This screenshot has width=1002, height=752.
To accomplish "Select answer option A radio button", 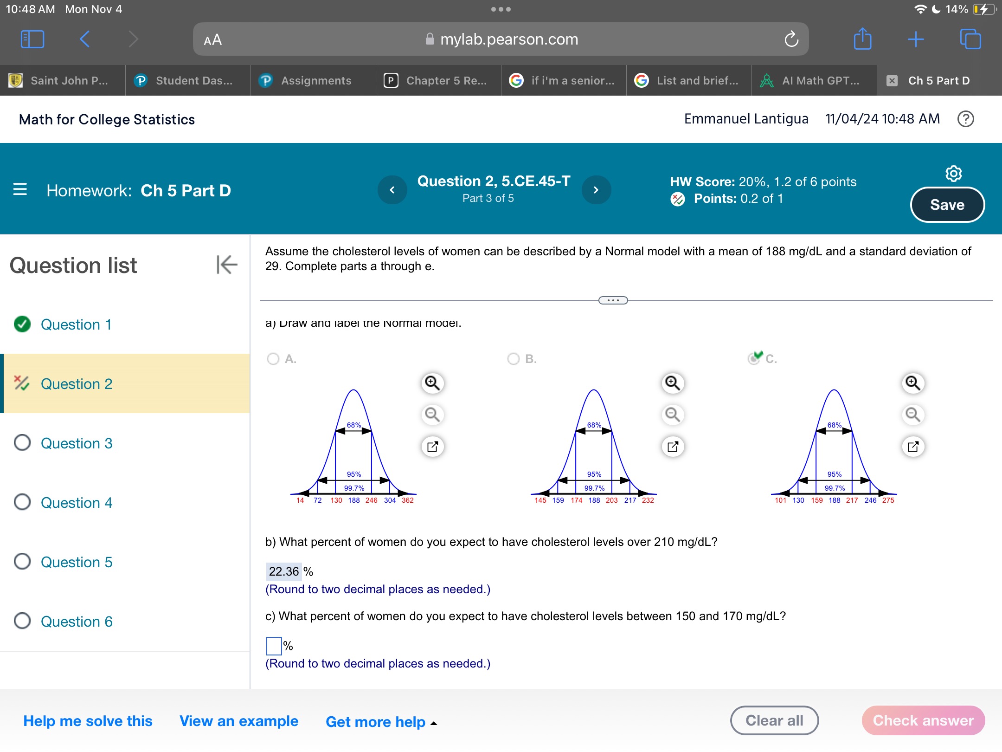I will click(273, 359).
